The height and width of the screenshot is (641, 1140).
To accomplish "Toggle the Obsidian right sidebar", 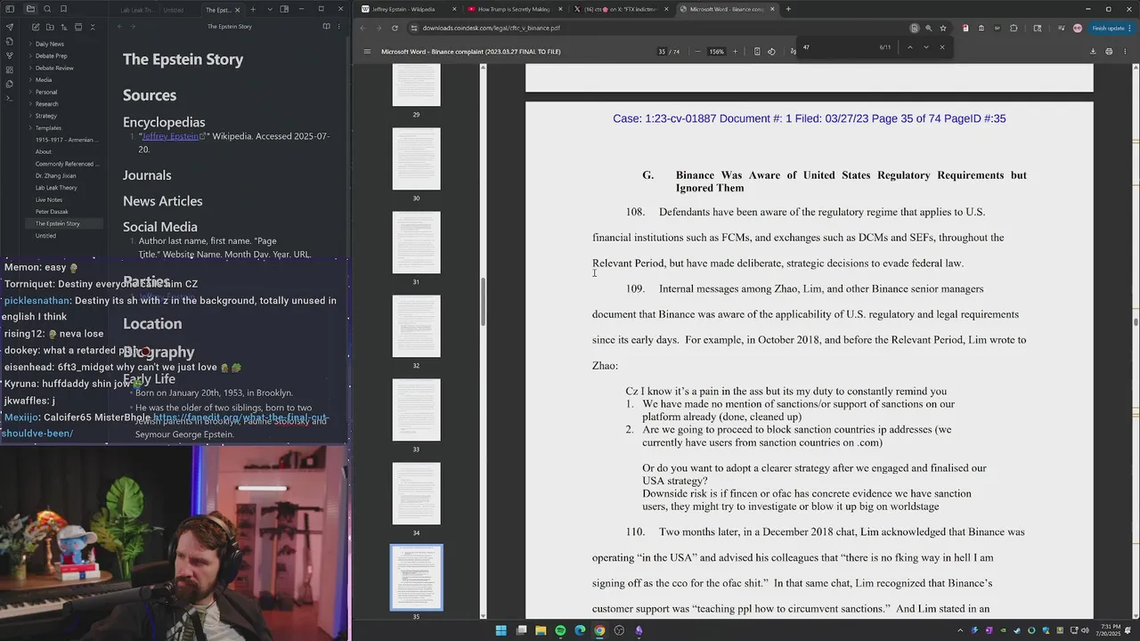I will click(284, 9).
